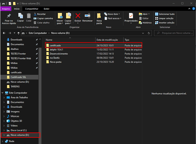Collapse the ribbon with the chevron
Viewport: 196px width, 144px height.
tap(189, 9)
